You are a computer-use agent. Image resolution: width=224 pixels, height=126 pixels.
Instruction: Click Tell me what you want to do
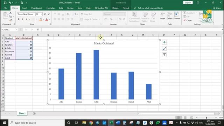pos(150,8)
